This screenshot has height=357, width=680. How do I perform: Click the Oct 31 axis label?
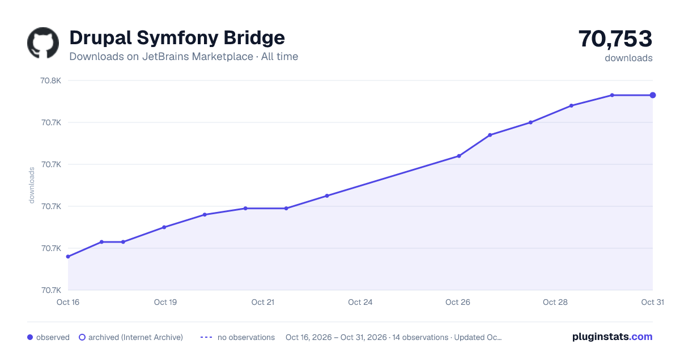tap(653, 302)
